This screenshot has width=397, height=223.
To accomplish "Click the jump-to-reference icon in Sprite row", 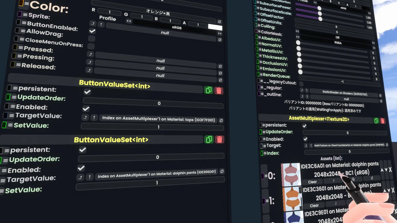I will (93, 24).
